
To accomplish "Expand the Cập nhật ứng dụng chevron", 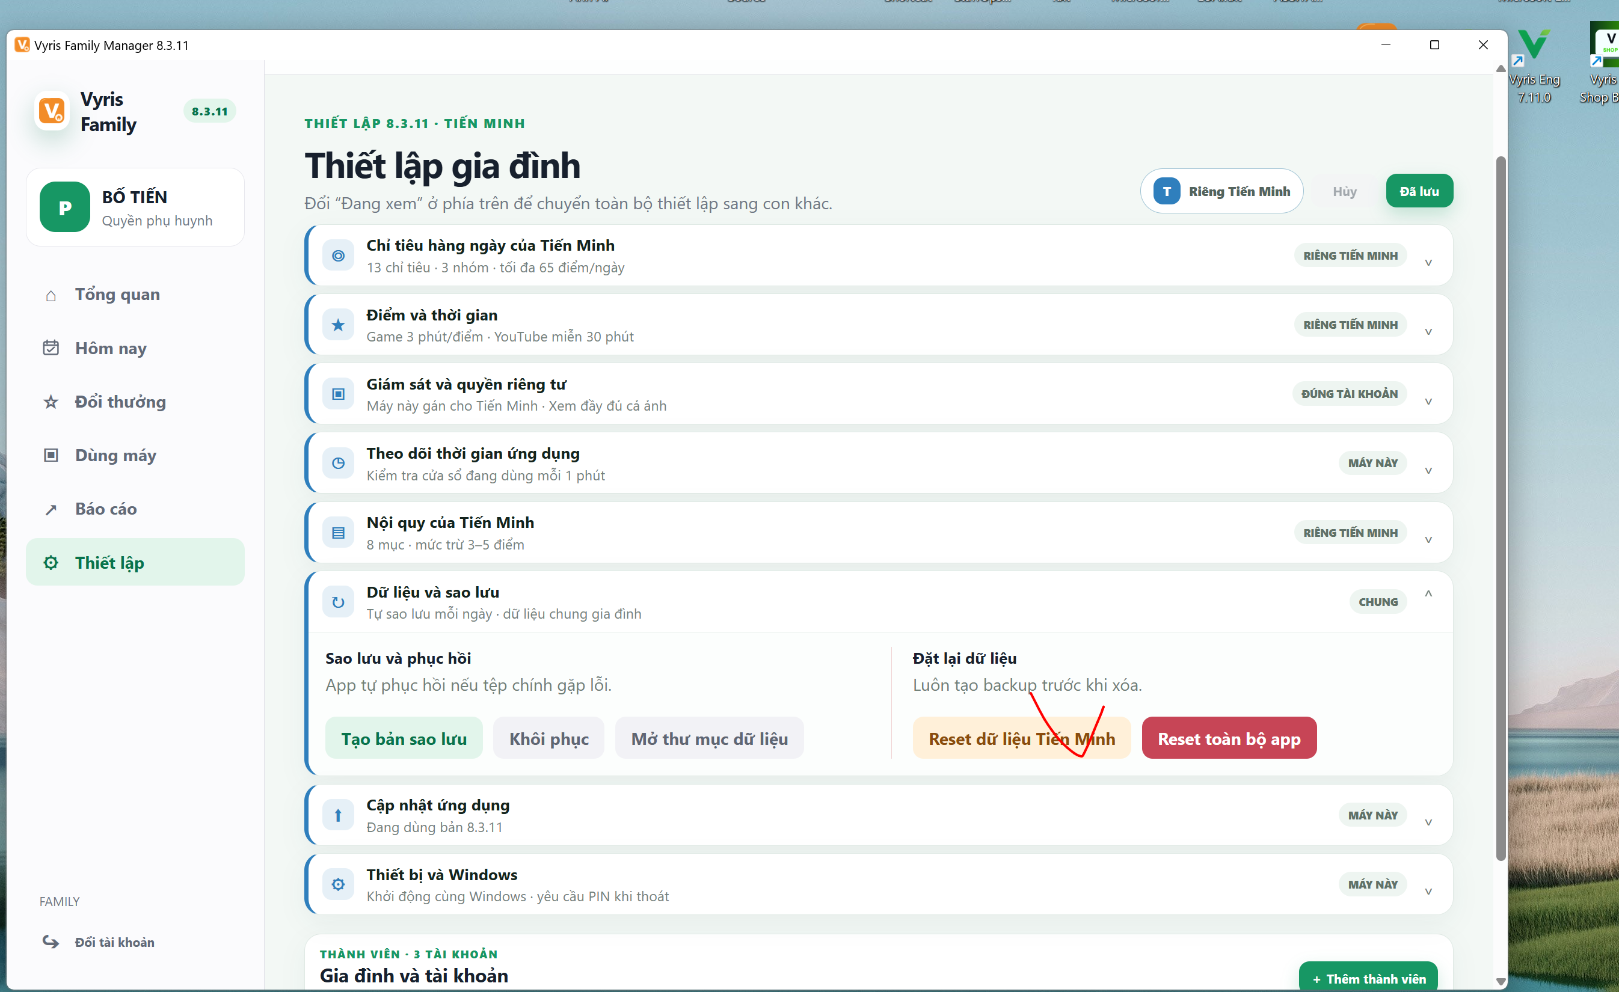I will tap(1428, 822).
